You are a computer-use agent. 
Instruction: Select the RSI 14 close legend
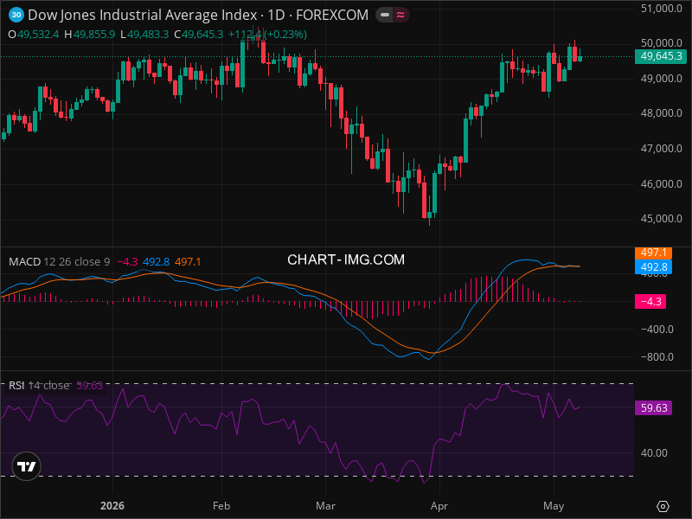39,385
